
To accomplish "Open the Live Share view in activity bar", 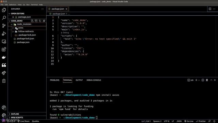I will point(4,73).
